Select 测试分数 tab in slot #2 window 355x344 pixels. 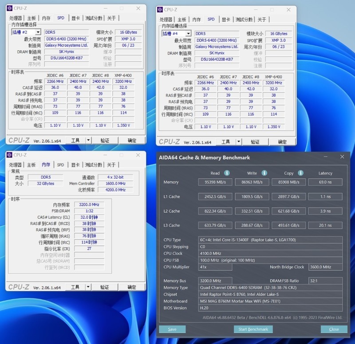tap(94, 18)
